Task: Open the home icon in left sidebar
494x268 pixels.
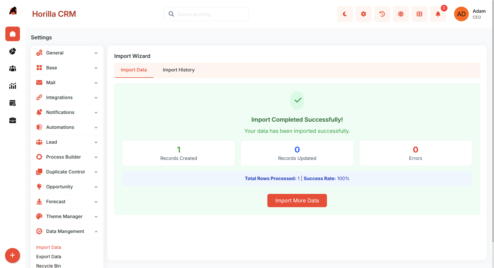Action: click(x=13, y=34)
